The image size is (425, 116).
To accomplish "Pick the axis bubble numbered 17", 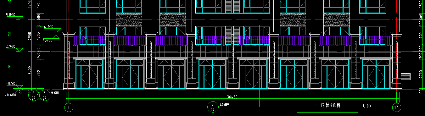I will [397, 108].
